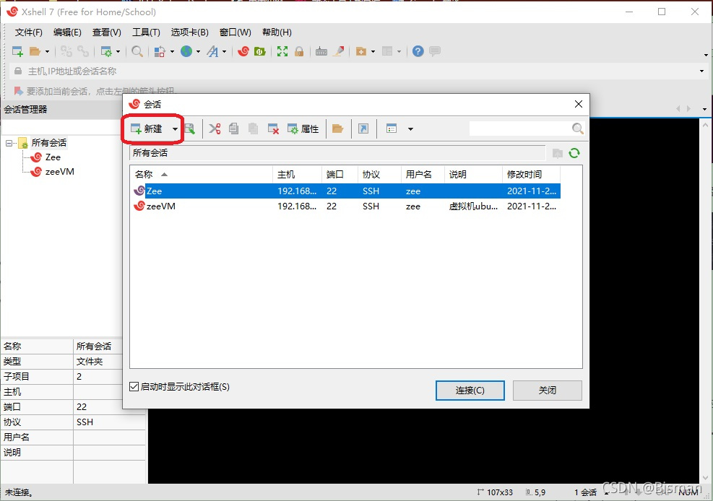Open dropdown arrow beside properties gear icon
The width and height of the screenshot is (713, 501).
coord(118,52)
